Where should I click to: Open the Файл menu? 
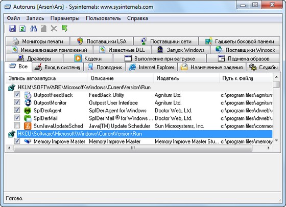[x=13, y=18]
